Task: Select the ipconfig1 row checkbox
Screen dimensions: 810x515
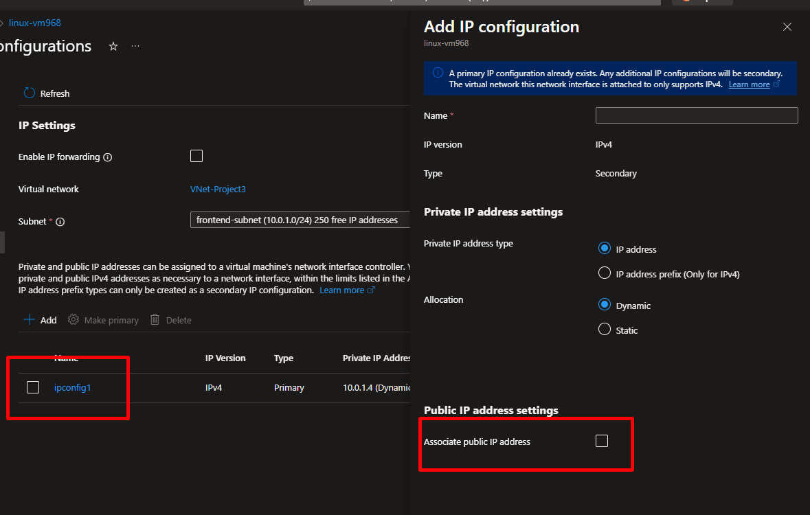Action: click(x=33, y=387)
